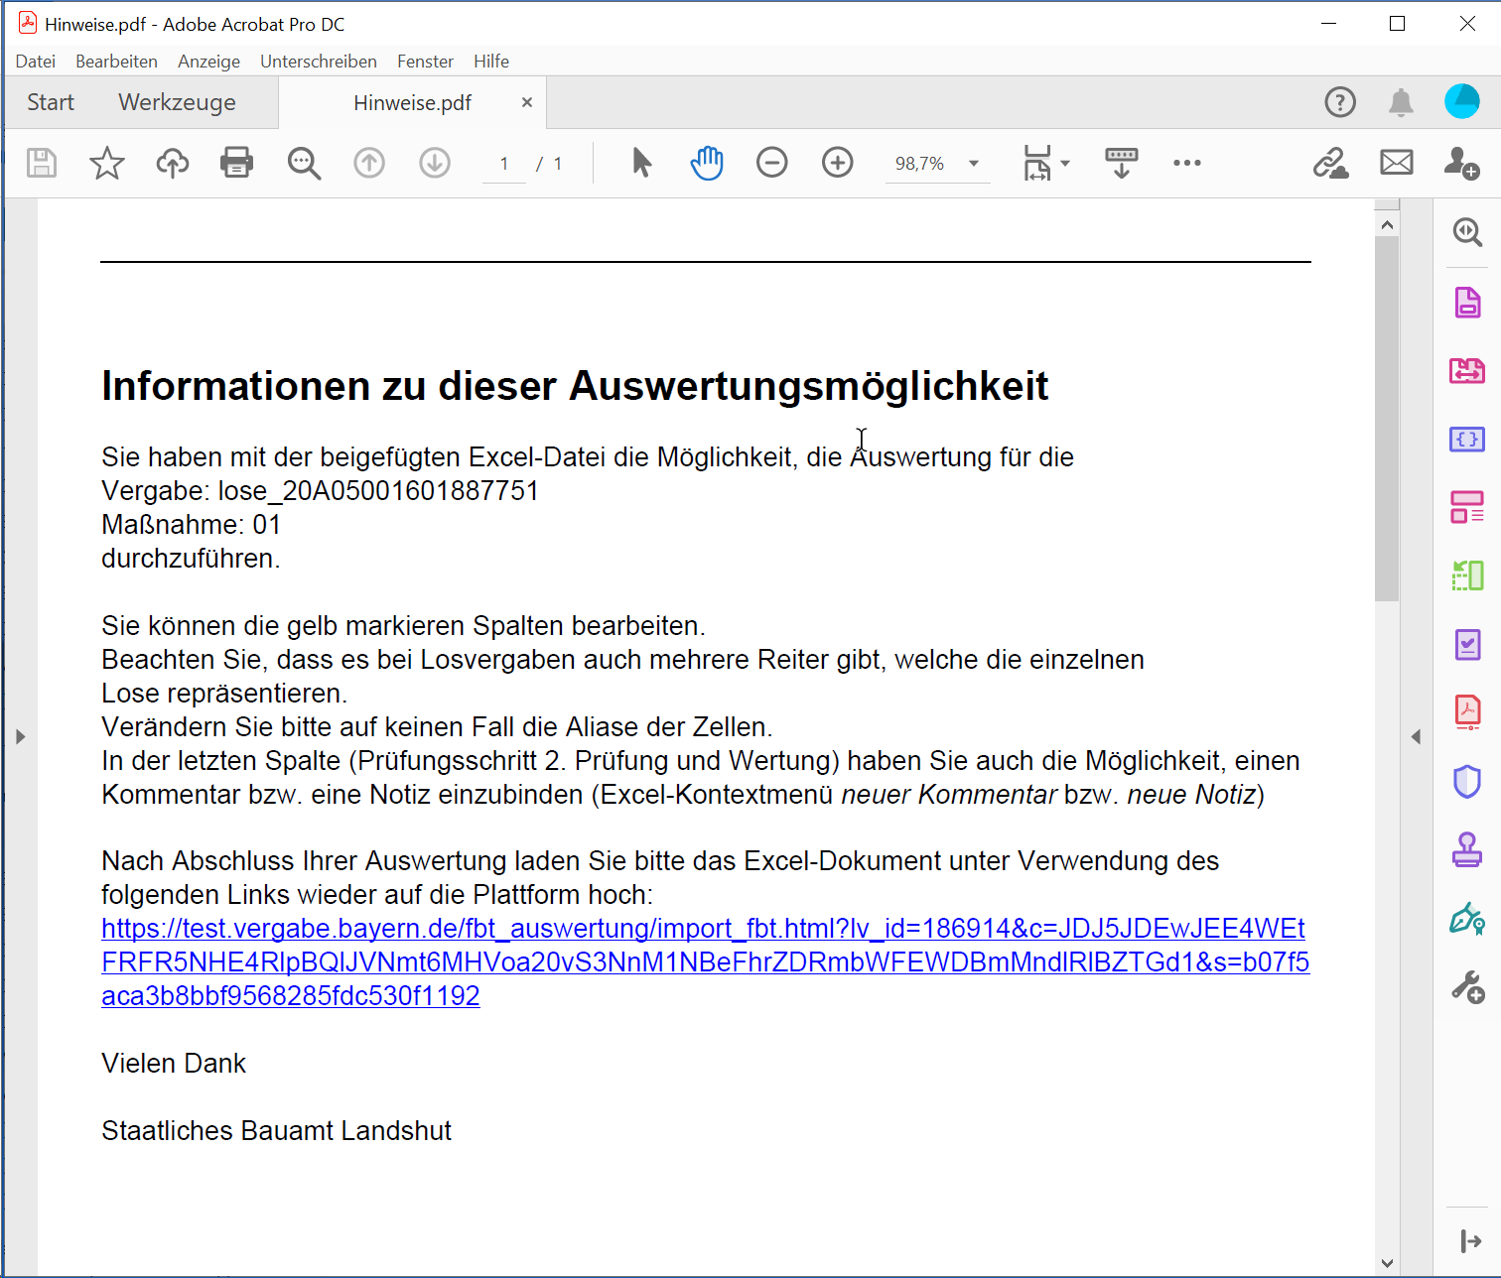
Task: Click the vertical scrollbar thumb
Action: click(x=1387, y=419)
